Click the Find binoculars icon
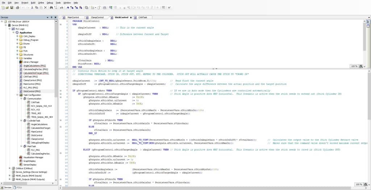The image size is (371, 190). tap(51, 7)
